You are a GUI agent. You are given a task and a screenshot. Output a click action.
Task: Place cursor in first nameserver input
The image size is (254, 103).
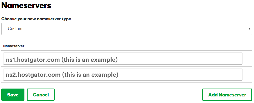click(x=123, y=59)
